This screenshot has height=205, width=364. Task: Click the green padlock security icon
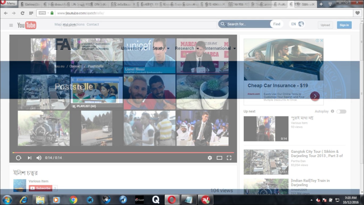[52, 13]
